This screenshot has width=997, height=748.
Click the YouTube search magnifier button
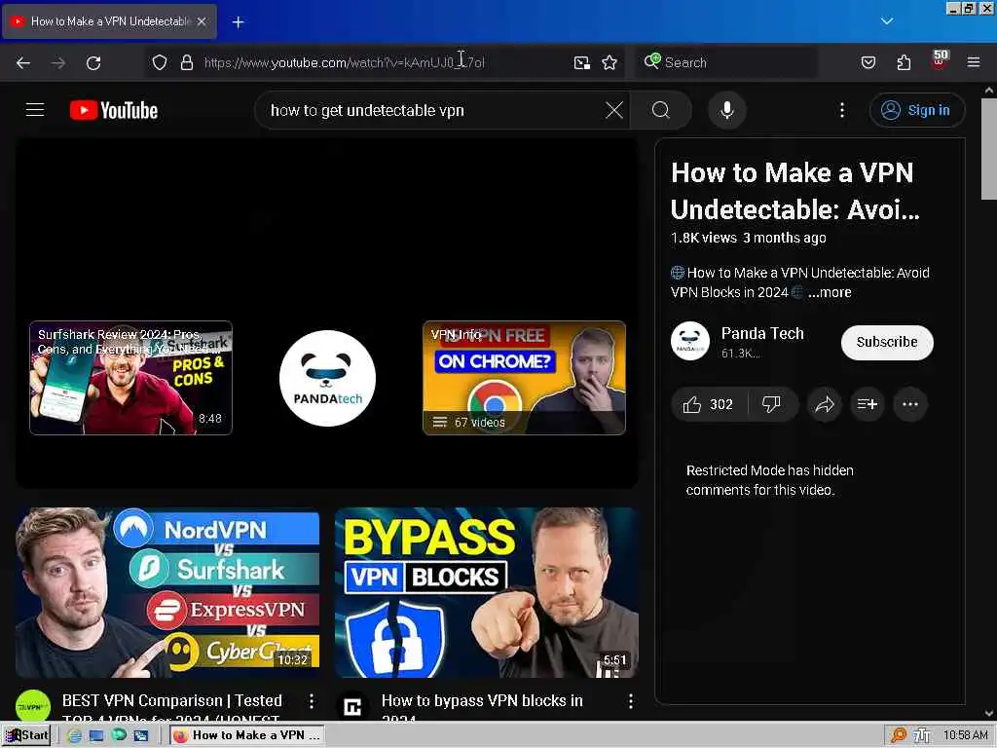click(661, 110)
